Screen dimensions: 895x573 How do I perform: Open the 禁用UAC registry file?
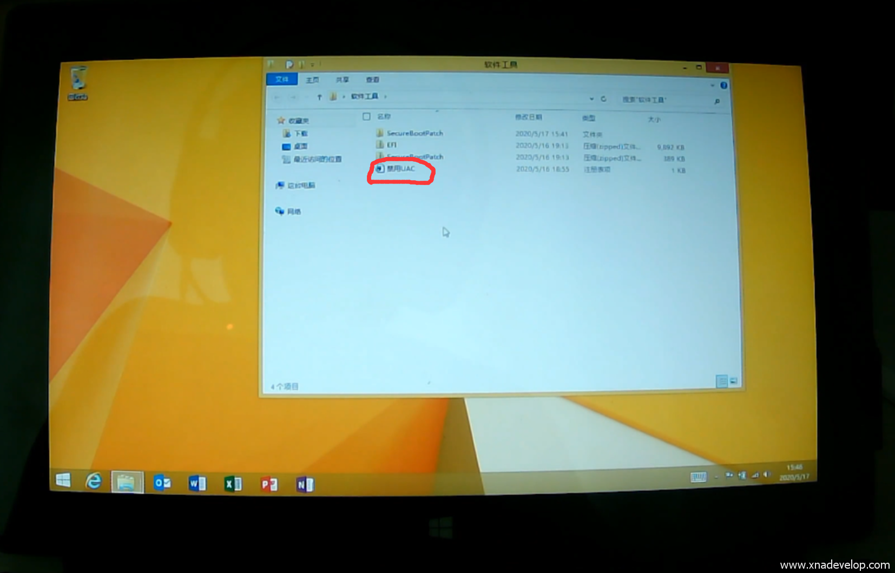coord(400,169)
